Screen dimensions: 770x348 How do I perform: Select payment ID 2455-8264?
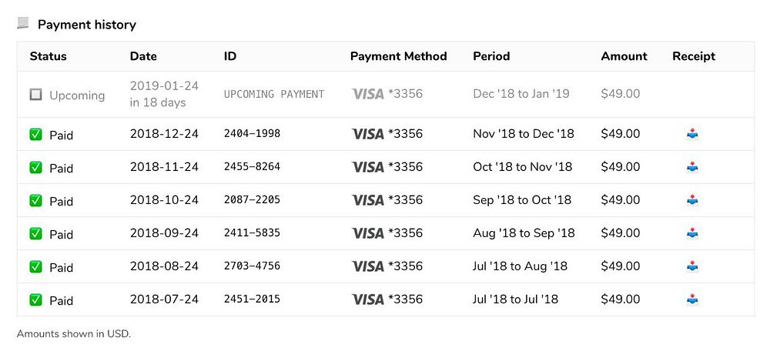point(252,166)
